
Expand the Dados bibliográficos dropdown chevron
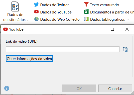point(128,19)
